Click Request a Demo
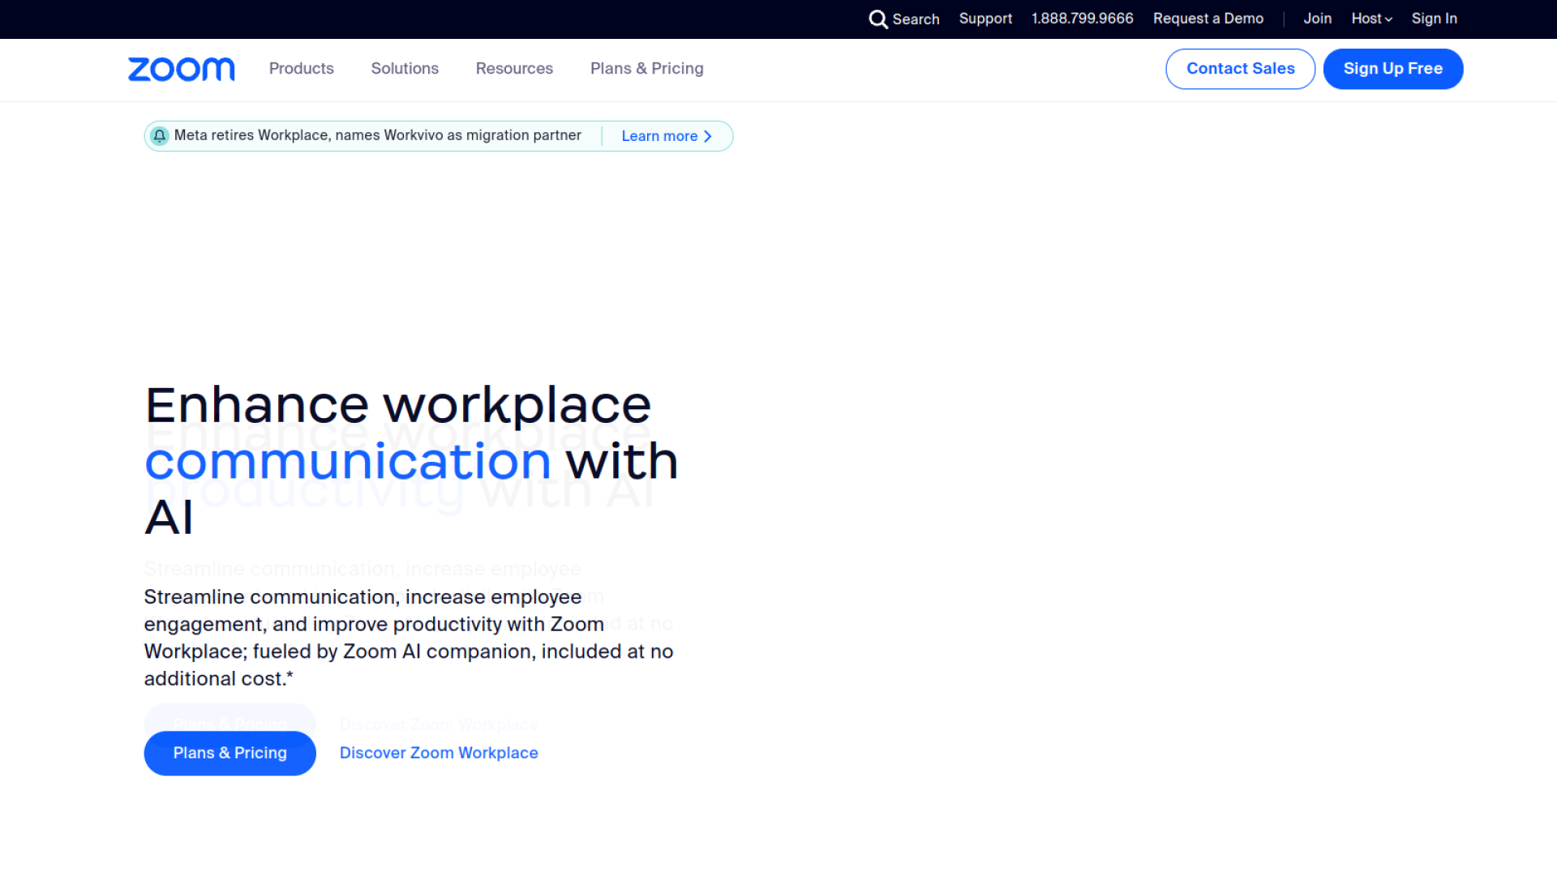The height and width of the screenshot is (875, 1557). (1207, 19)
